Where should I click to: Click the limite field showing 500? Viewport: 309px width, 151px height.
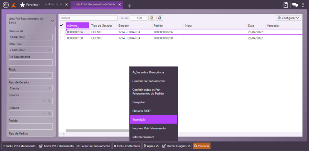click(139, 18)
